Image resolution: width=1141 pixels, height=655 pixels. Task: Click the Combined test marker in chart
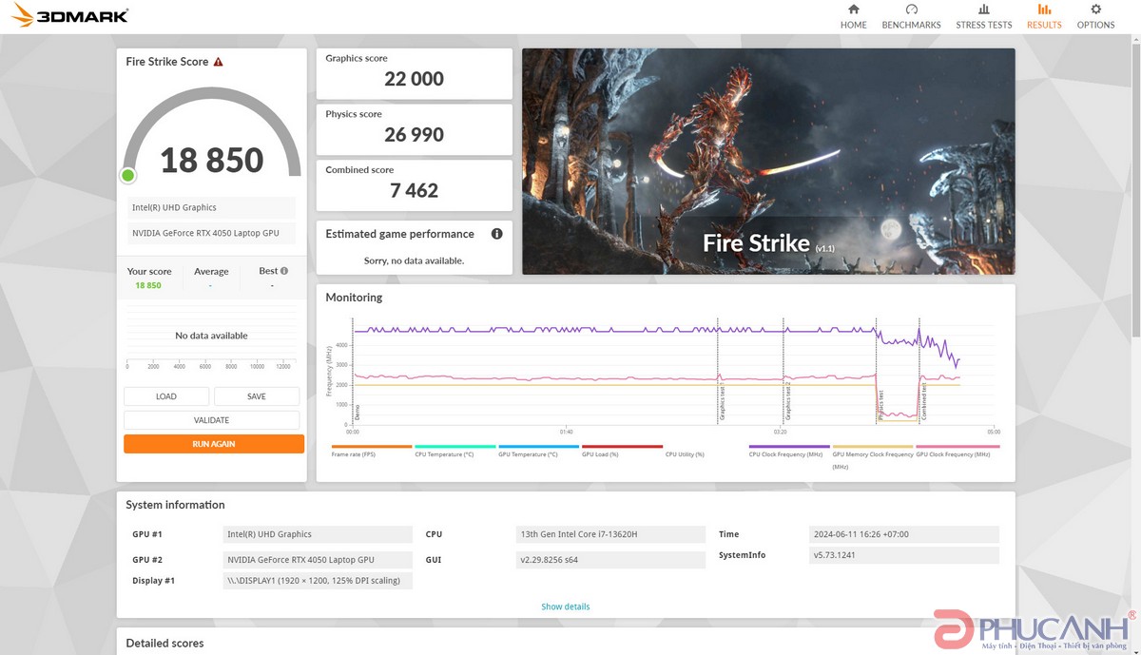pos(924,403)
